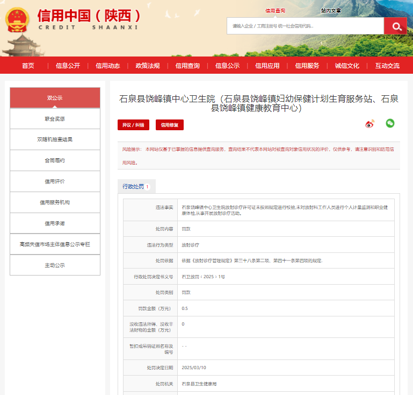This screenshot has width=413, height=395.
Task: Click the red search magnifier button
Action: (395, 26)
